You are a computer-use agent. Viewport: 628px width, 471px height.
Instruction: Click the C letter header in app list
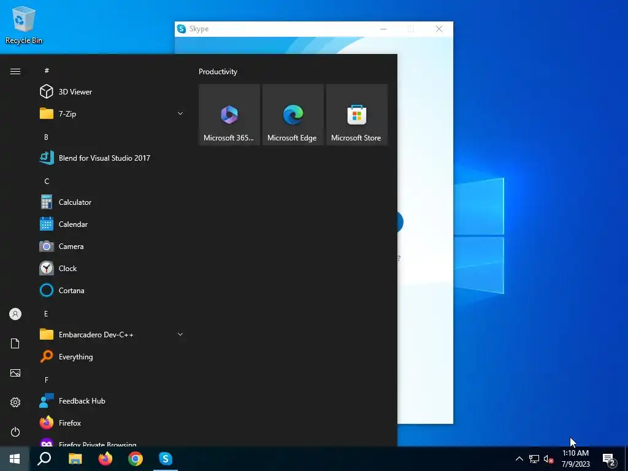click(47, 182)
